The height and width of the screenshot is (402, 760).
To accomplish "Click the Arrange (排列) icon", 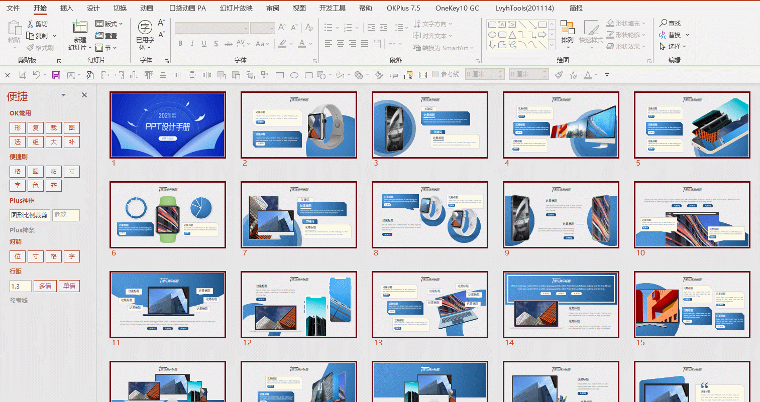I will pyautogui.click(x=568, y=28).
